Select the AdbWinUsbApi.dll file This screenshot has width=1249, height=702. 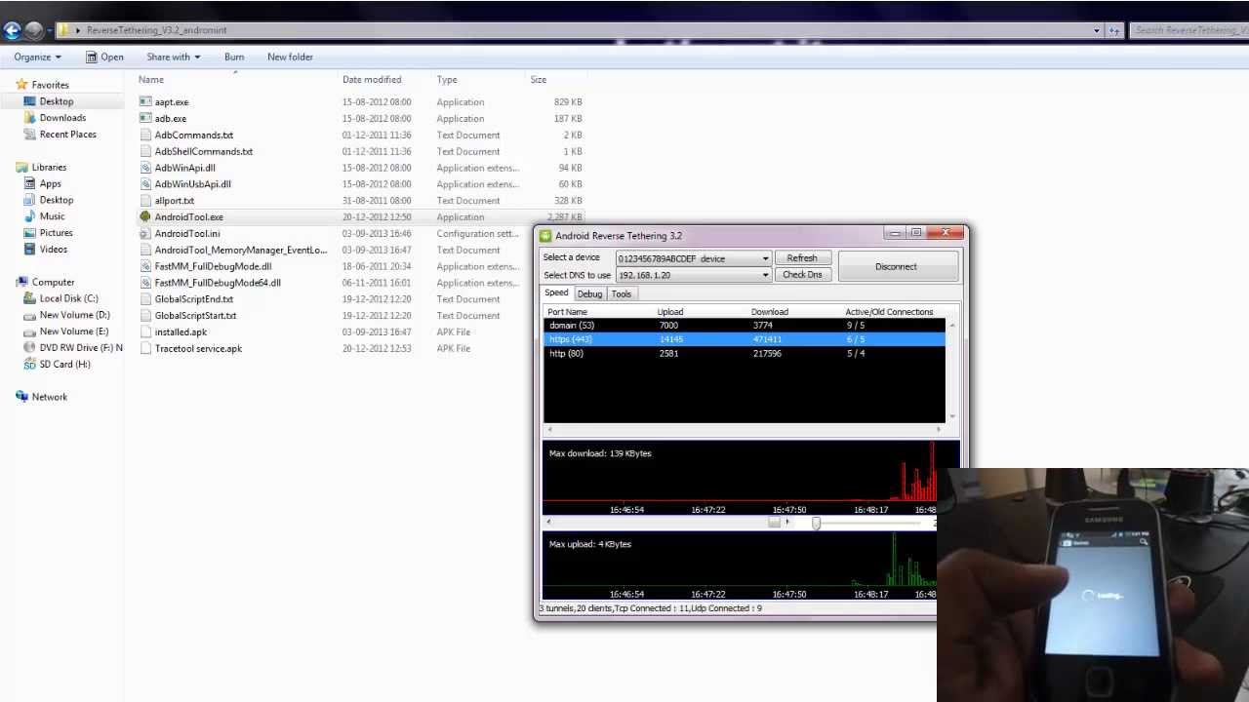click(193, 184)
